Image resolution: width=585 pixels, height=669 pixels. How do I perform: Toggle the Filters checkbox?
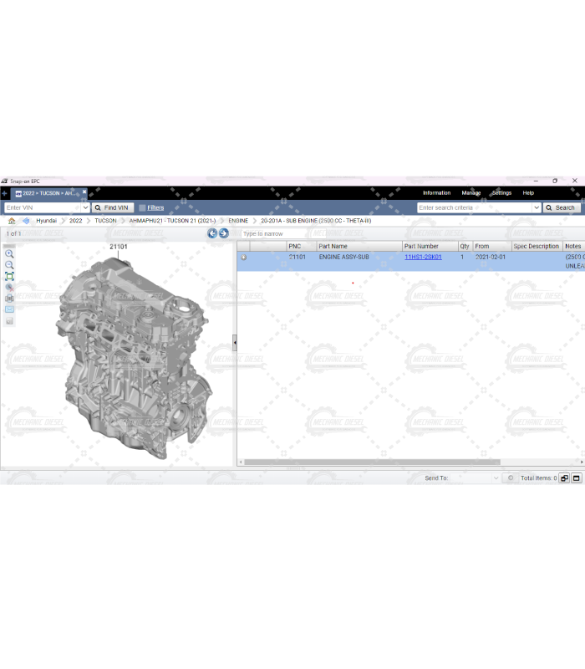pyautogui.click(x=142, y=207)
